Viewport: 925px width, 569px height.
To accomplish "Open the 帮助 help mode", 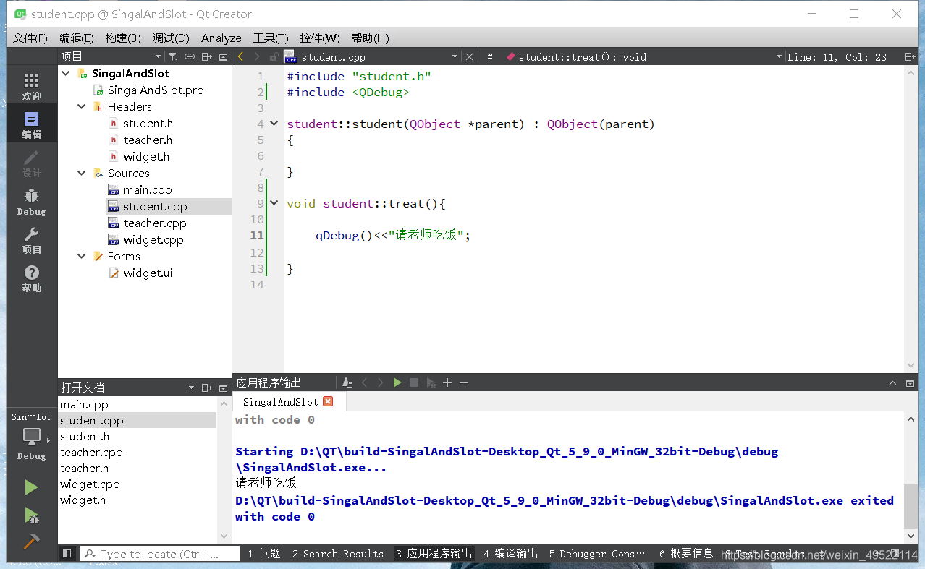I will (32, 278).
